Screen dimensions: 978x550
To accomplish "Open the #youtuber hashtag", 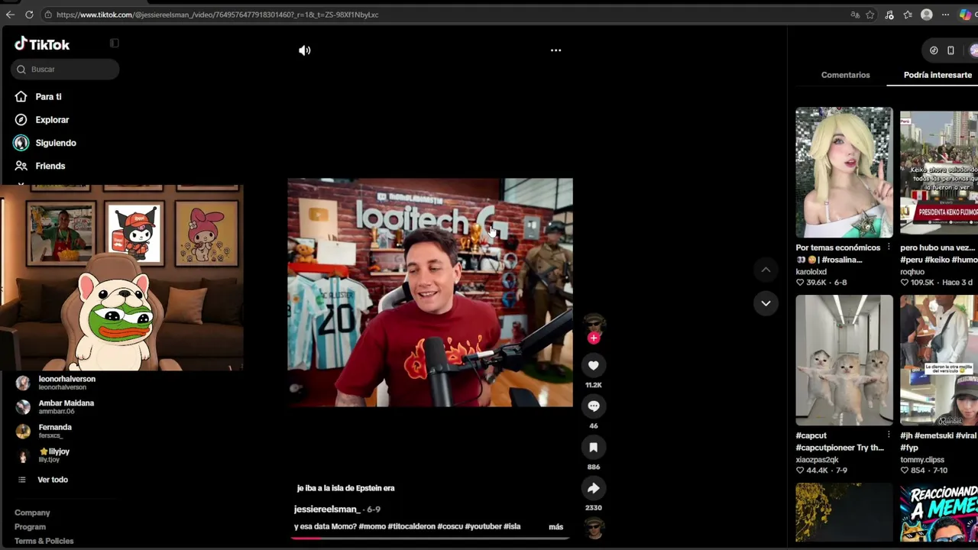I will pos(483,526).
